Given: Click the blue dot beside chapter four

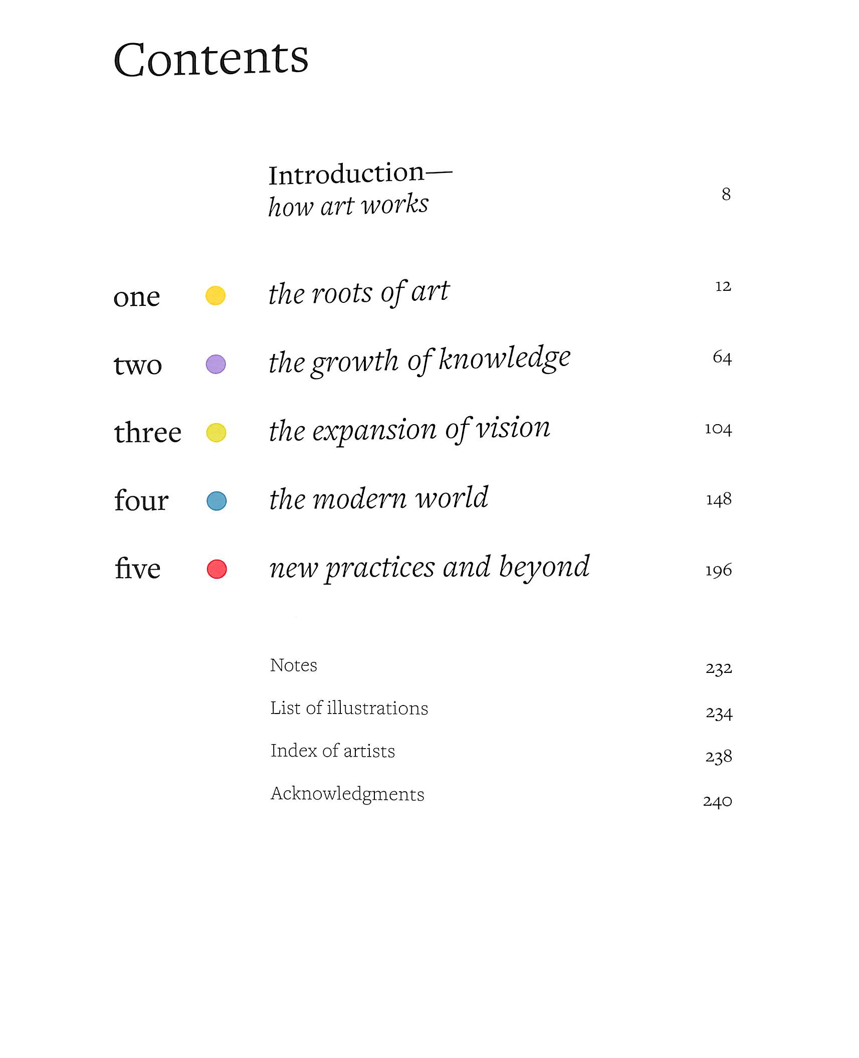Looking at the screenshot, I should (x=217, y=500).
